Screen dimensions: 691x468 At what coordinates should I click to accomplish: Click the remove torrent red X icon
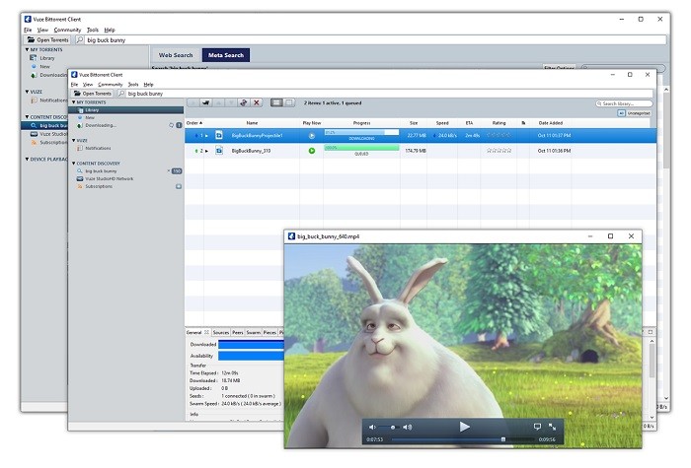tap(257, 102)
